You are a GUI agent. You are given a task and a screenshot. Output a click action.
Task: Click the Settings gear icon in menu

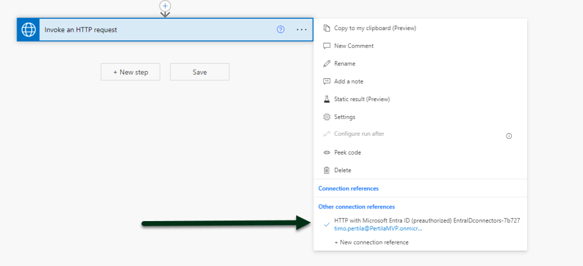coord(327,117)
